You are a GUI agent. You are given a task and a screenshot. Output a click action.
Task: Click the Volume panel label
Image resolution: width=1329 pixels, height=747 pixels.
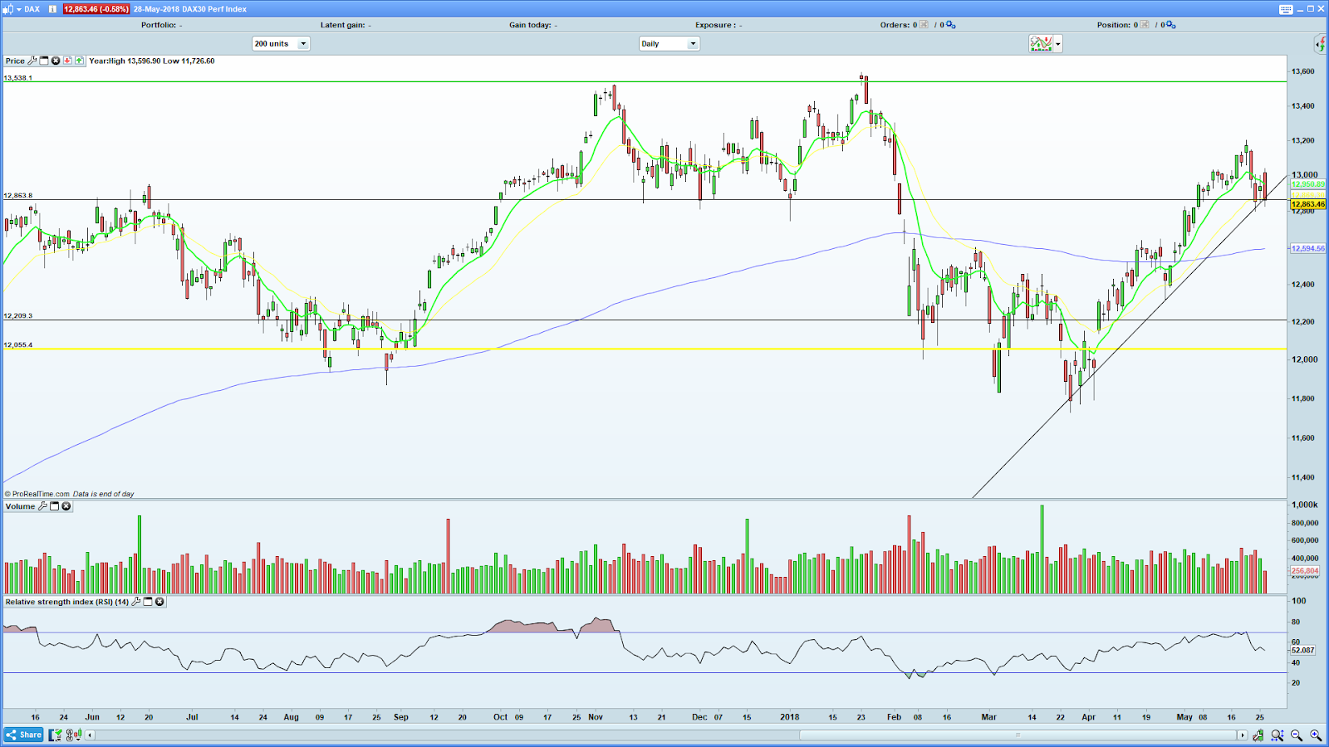point(20,506)
